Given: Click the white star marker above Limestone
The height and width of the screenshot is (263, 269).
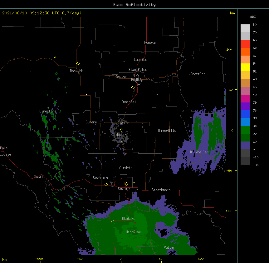Looking at the screenshot, I should click(48, 108).
